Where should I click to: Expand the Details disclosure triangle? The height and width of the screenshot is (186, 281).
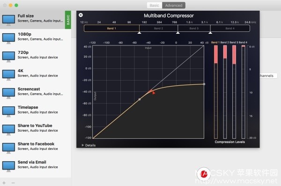(82, 145)
